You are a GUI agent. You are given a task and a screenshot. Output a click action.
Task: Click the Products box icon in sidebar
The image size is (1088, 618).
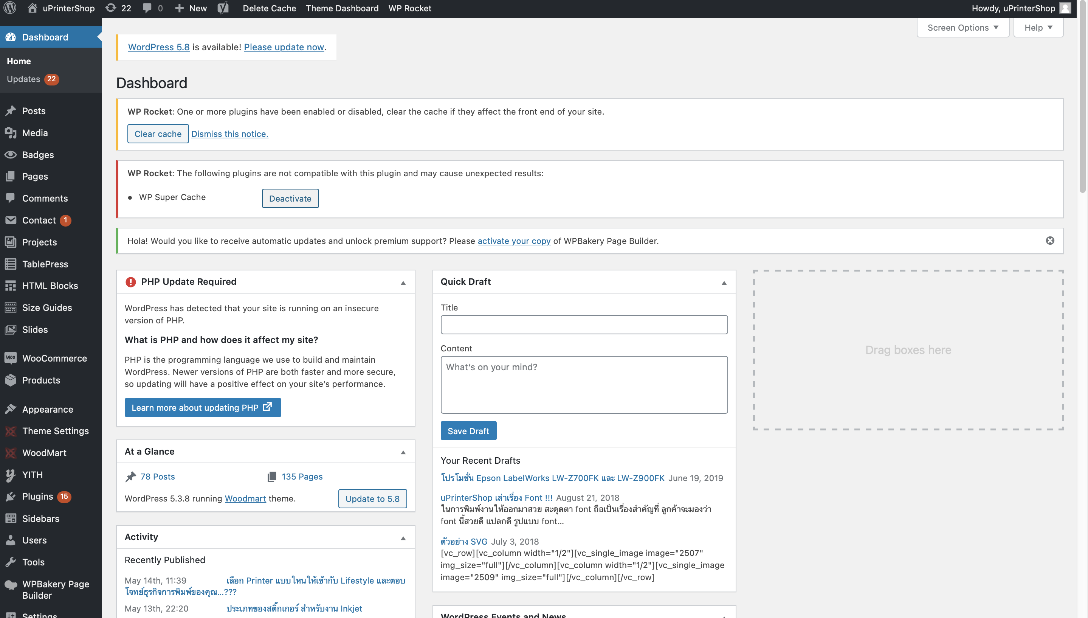point(11,380)
